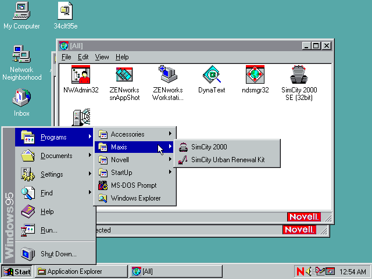Open the Help menu in [All] window
This screenshot has height=279, width=372.
122,57
